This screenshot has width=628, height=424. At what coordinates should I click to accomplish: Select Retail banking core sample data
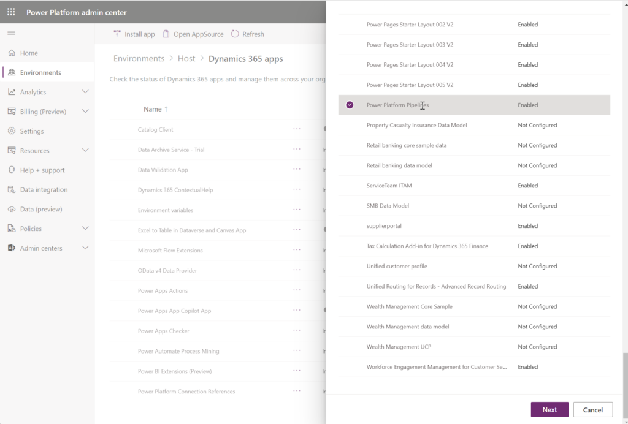pyautogui.click(x=474, y=145)
